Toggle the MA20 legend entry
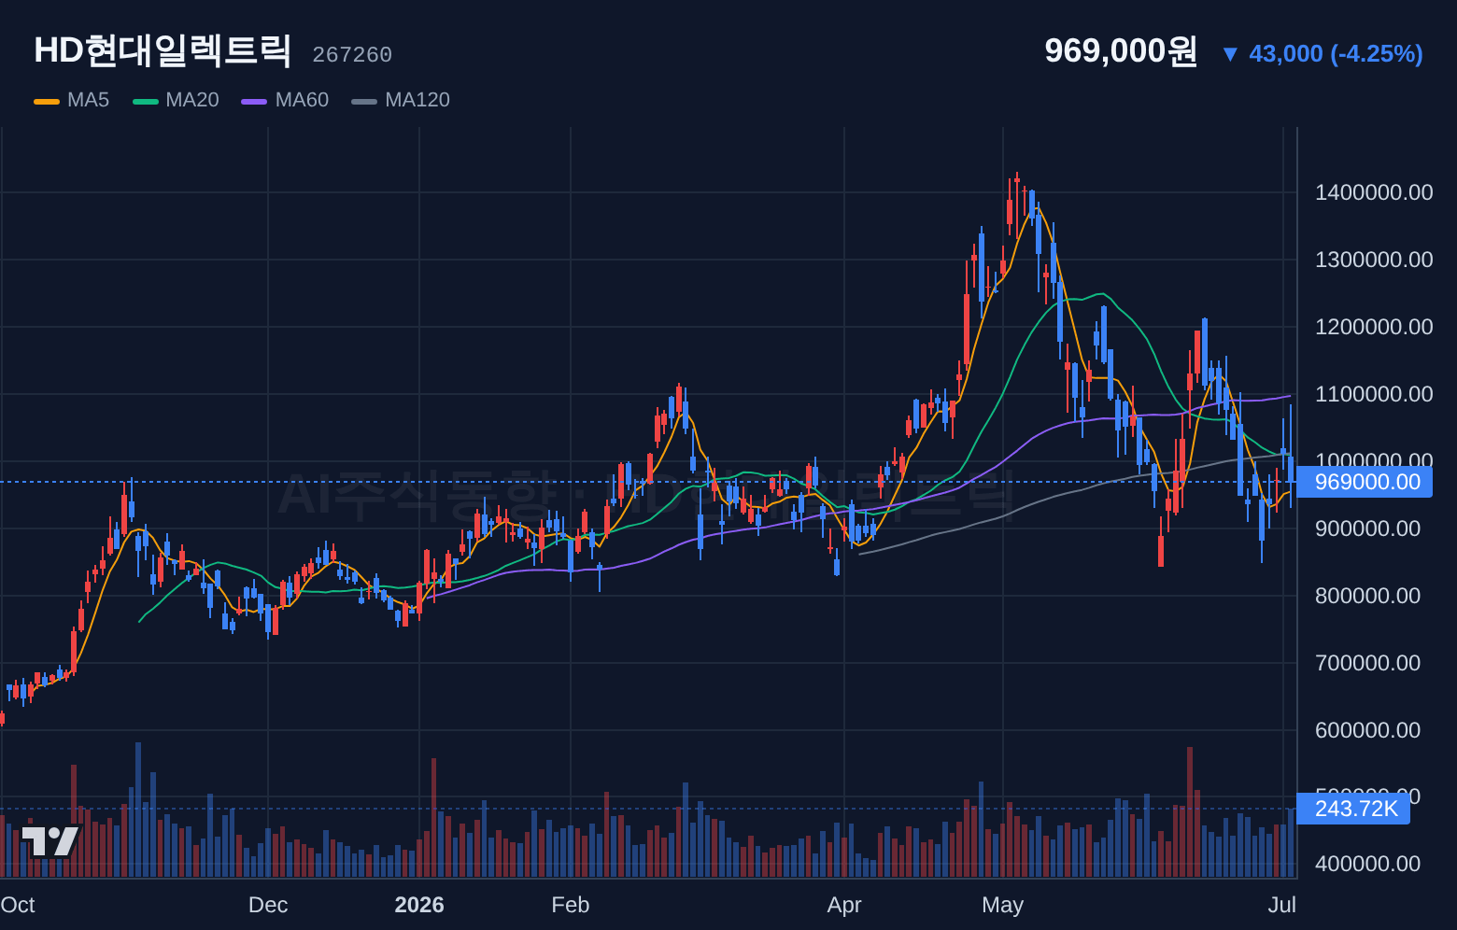 (176, 100)
